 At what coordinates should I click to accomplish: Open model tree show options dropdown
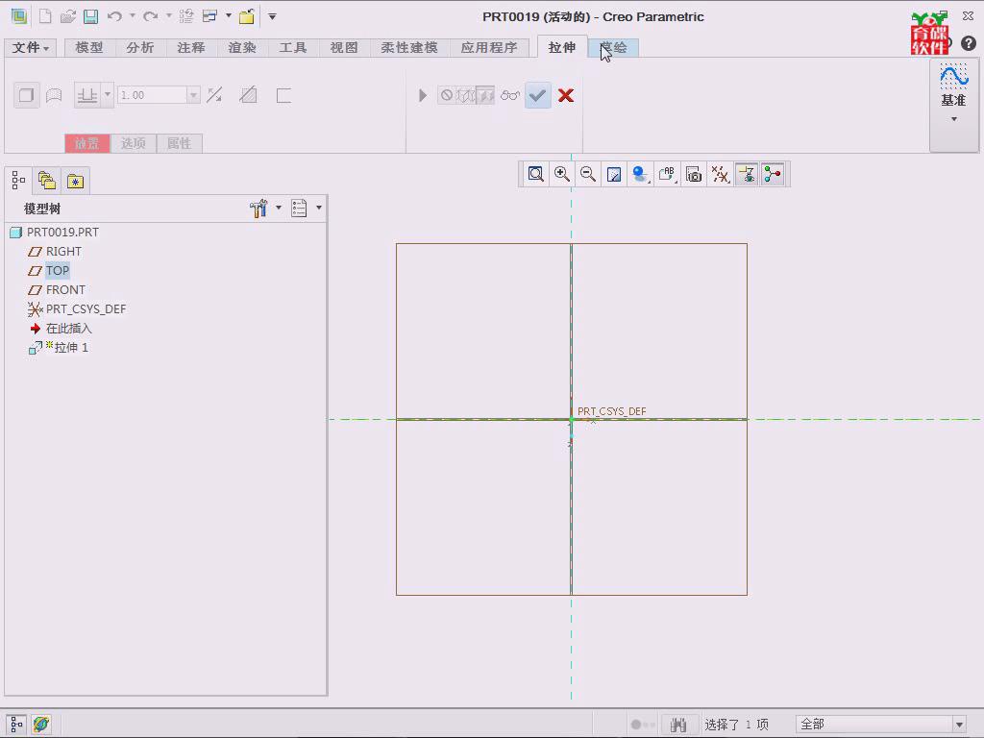click(x=307, y=208)
